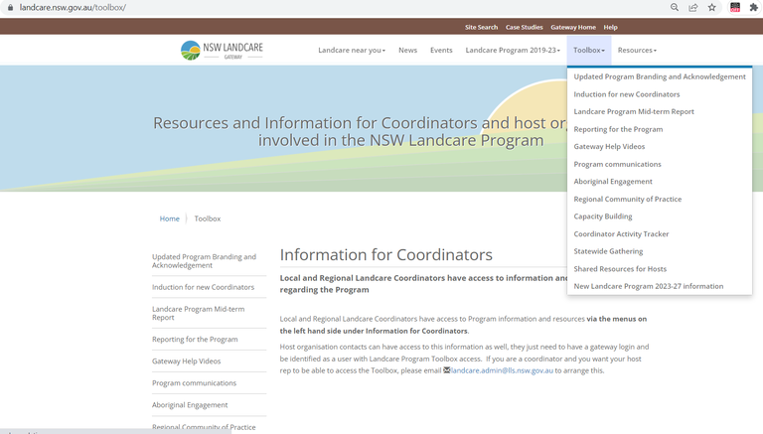The height and width of the screenshot is (434, 763).
Task: Open Site Search in the top bar
Action: click(481, 27)
